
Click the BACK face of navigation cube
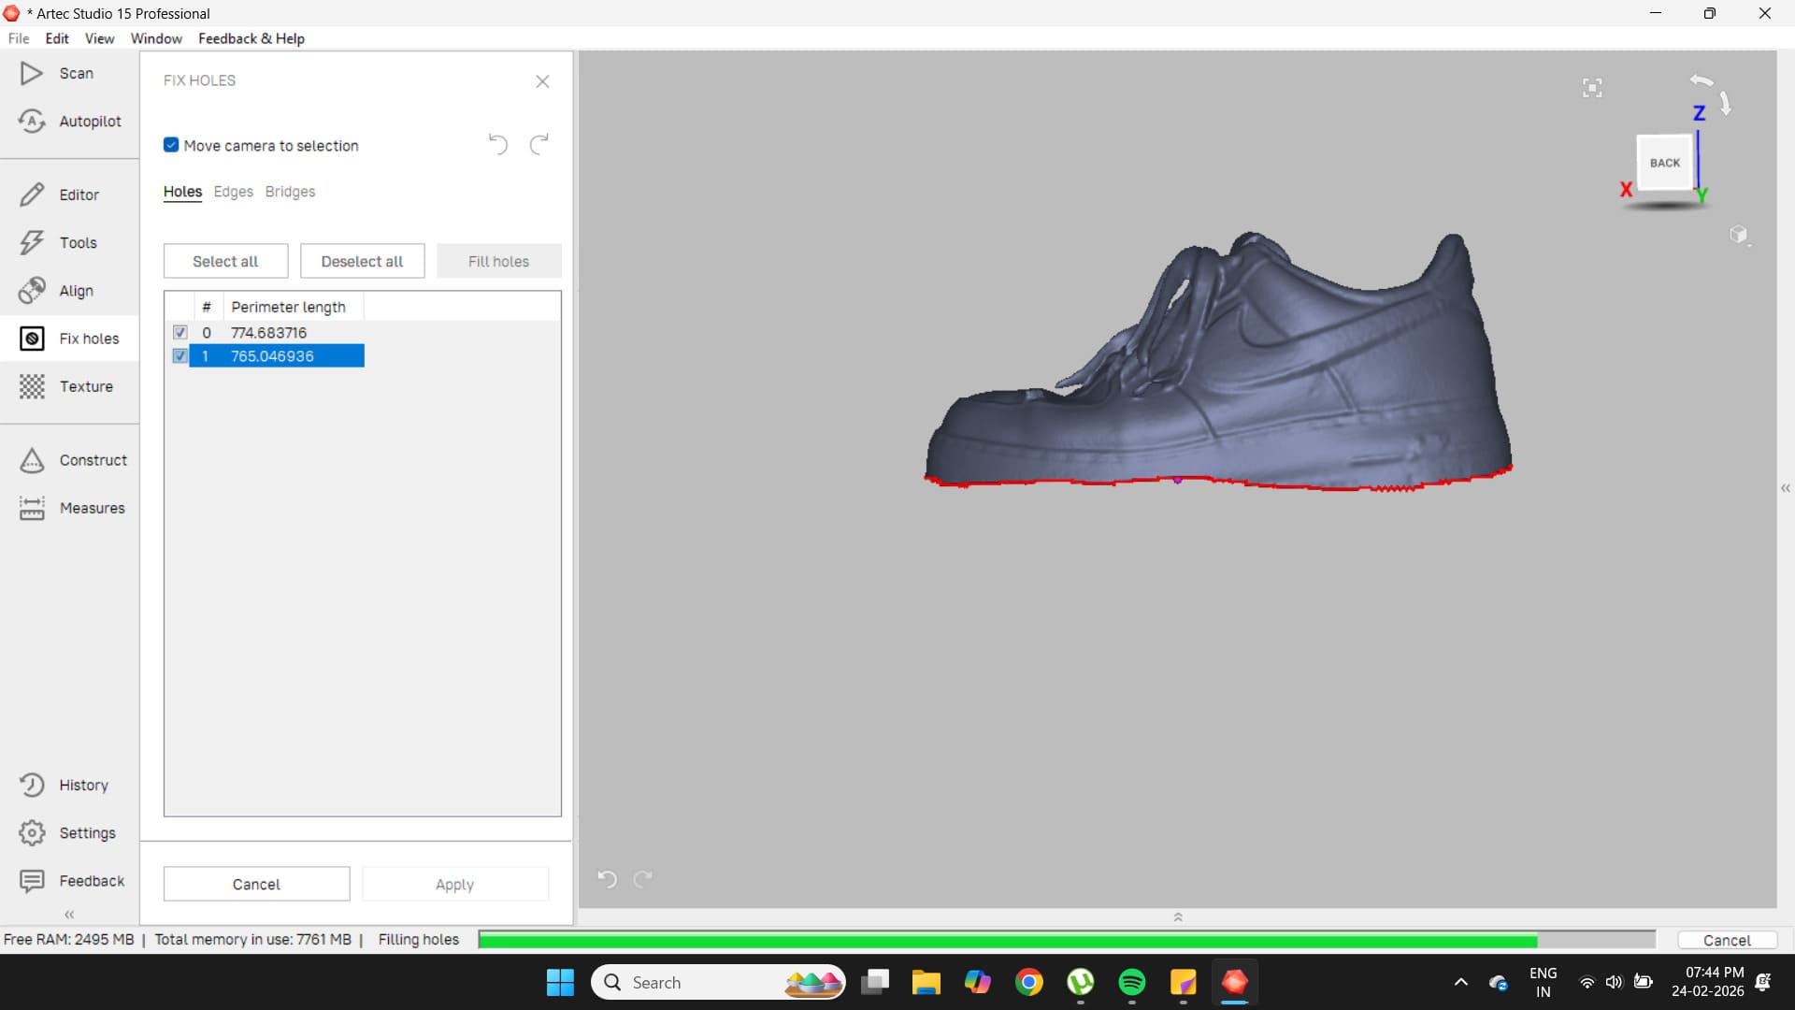pos(1664,163)
